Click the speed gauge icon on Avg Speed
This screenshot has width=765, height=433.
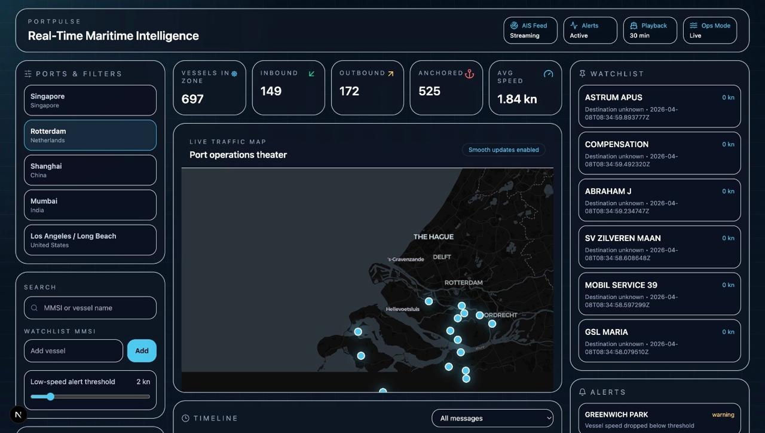(x=548, y=74)
